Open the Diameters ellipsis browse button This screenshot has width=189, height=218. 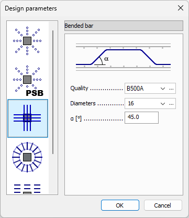(x=171, y=104)
